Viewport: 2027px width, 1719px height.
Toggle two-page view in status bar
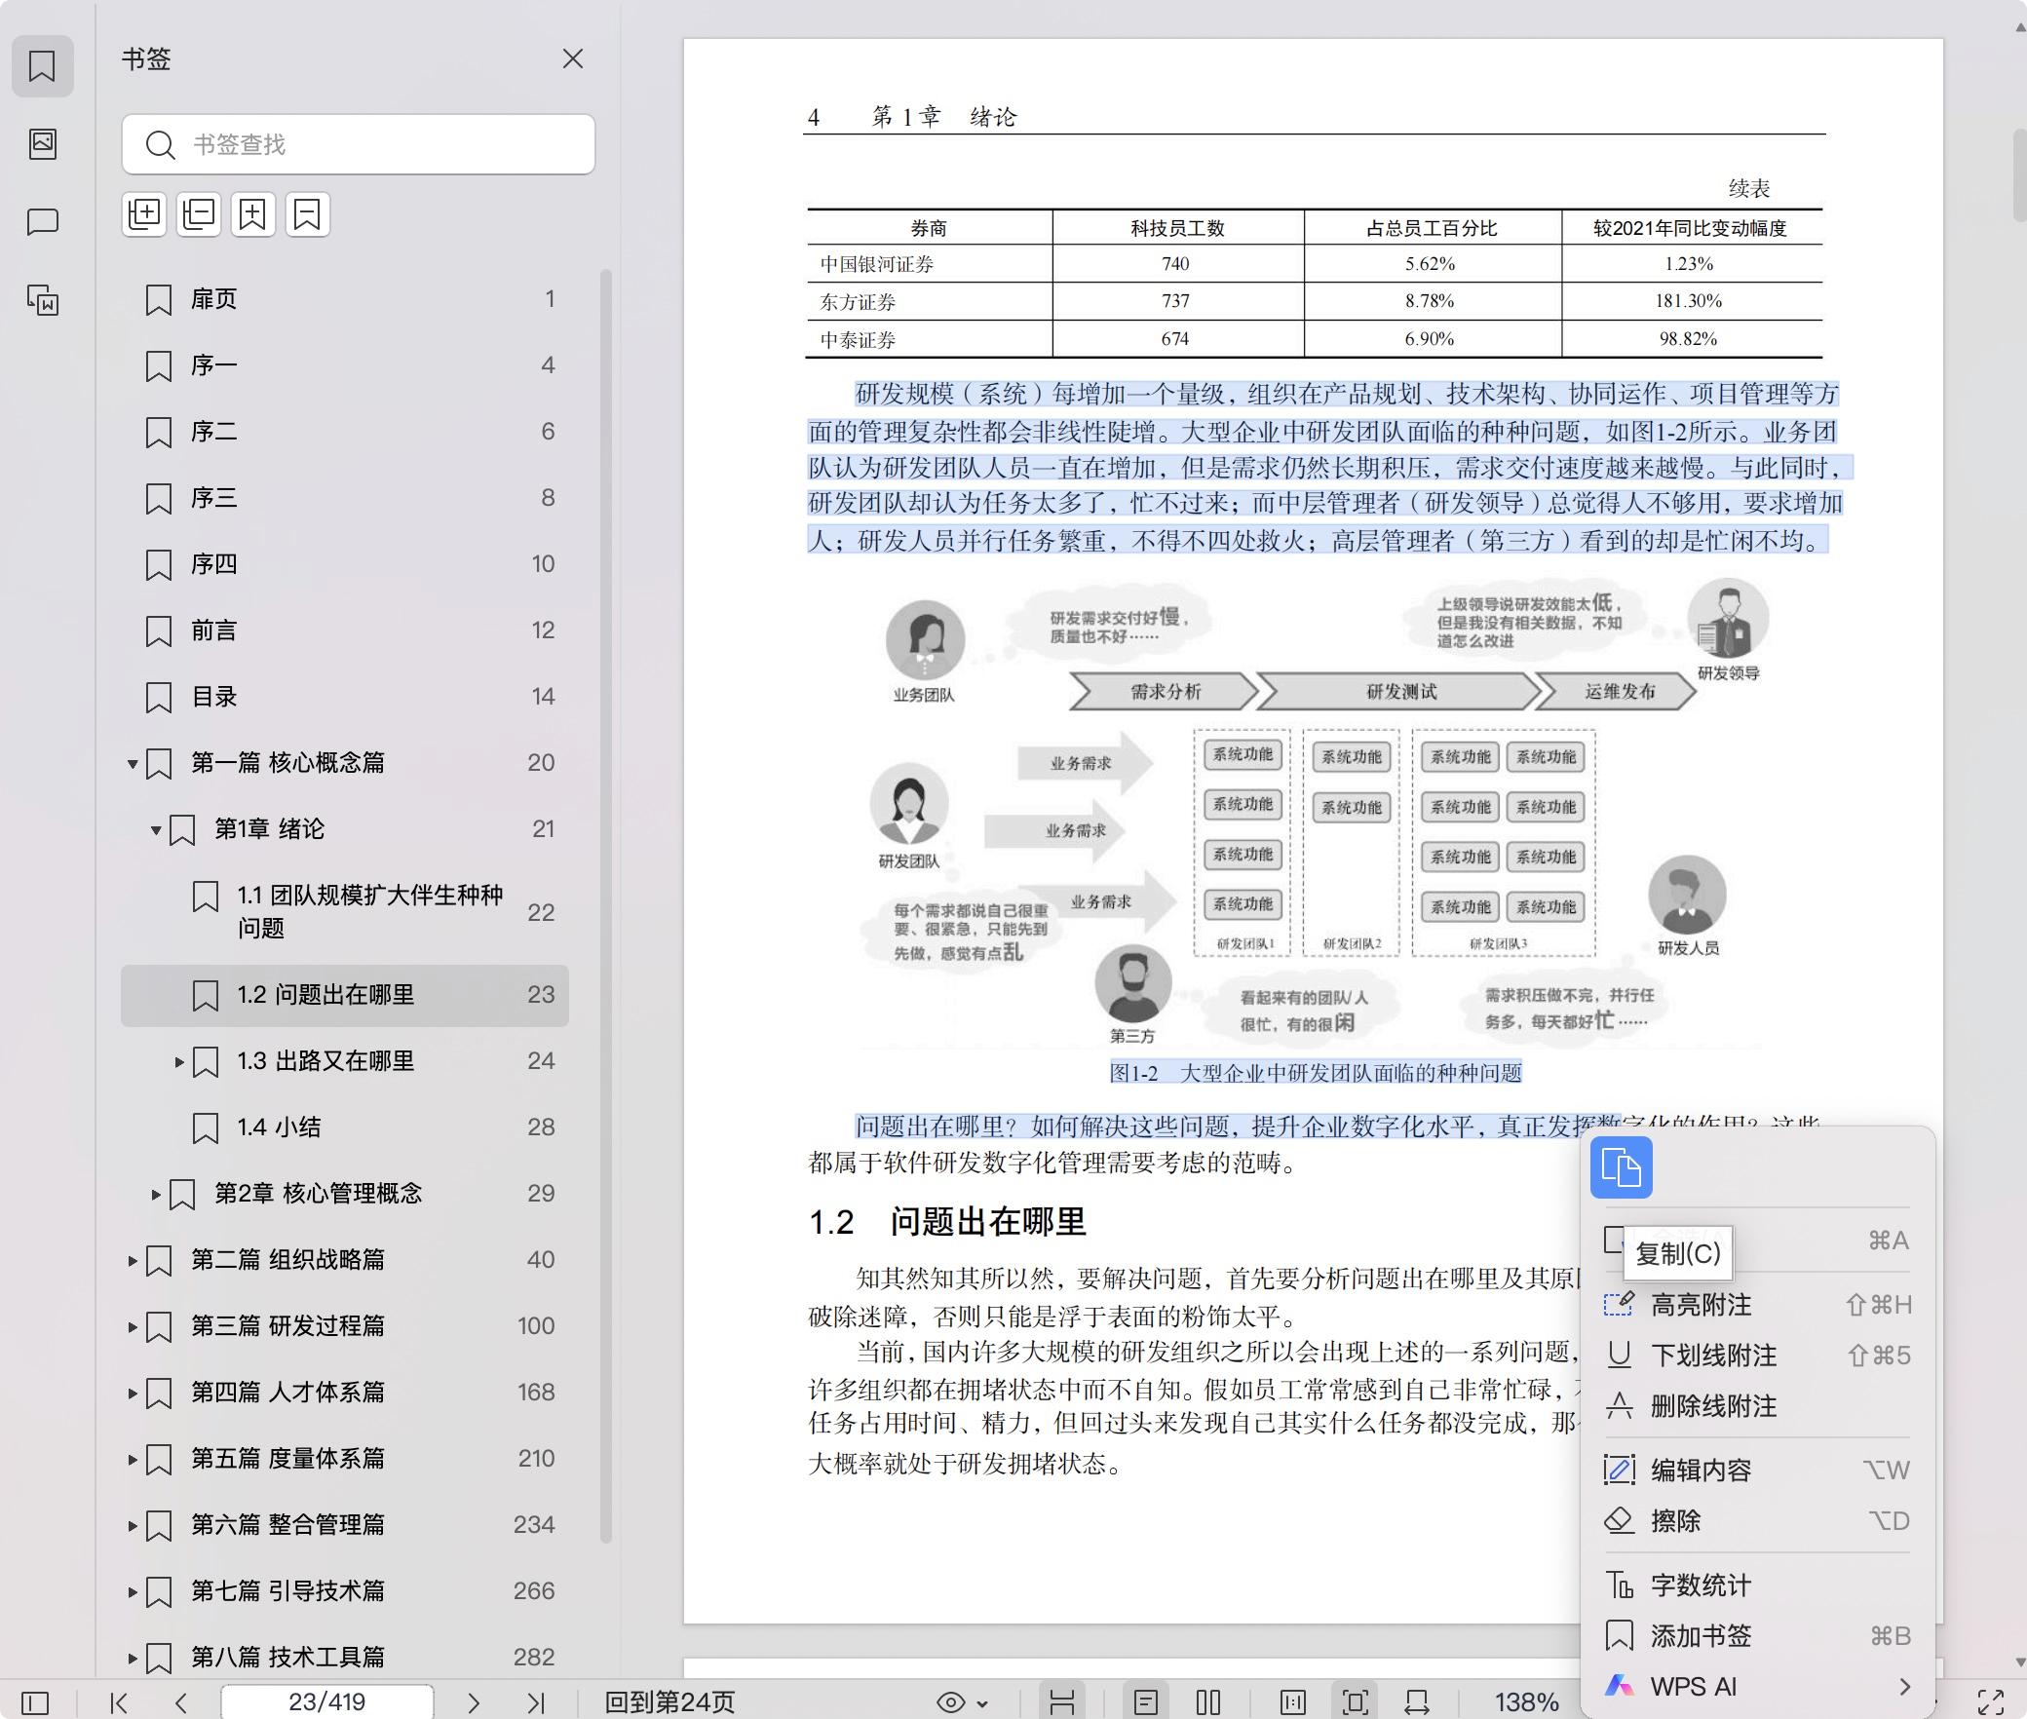(x=1208, y=1702)
